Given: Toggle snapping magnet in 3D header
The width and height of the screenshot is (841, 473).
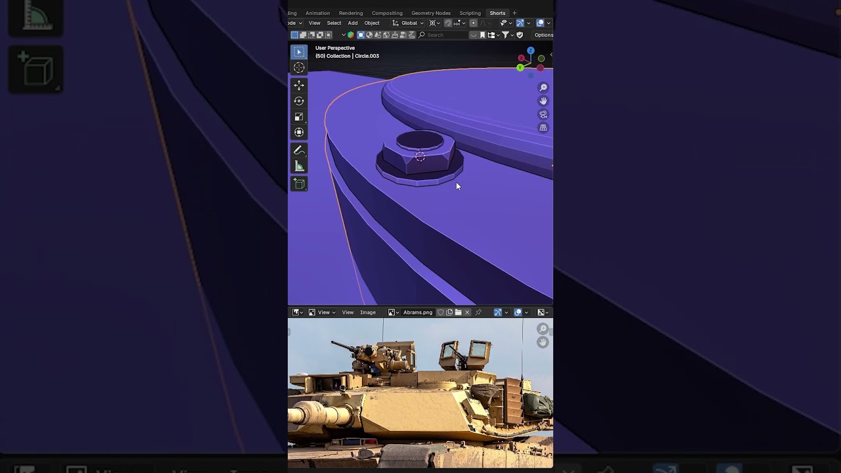Looking at the screenshot, I should click(x=447, y=23).
